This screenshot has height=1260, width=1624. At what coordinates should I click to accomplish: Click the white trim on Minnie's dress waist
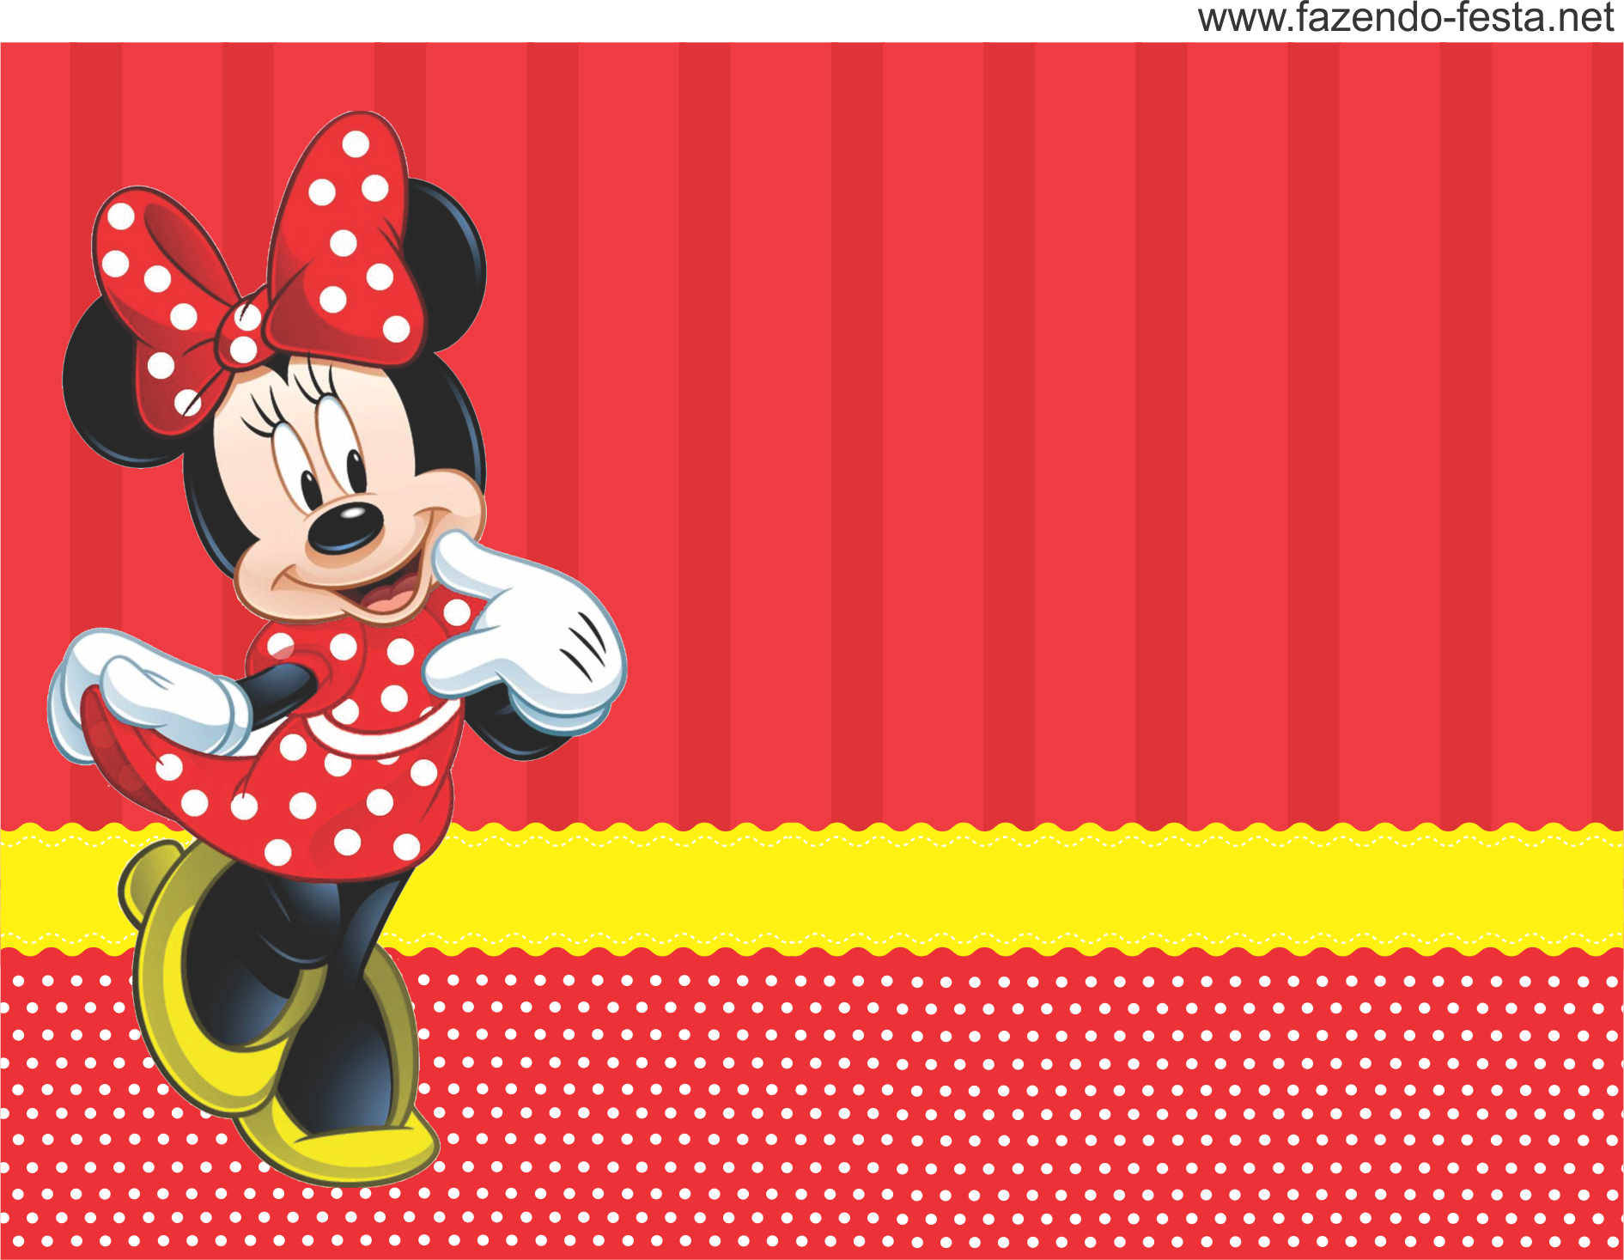(378, 736)
